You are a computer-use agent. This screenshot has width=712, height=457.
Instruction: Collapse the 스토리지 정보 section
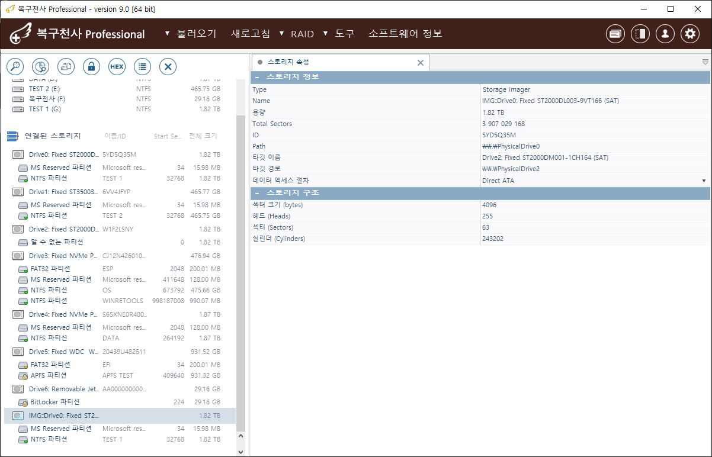pos(257,77)
